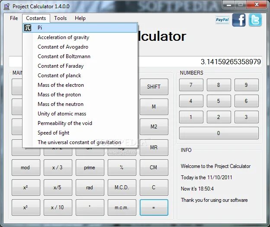Pick Constant of Boltzmann
This screenshot has width=270, height=227.
(80, 56)
